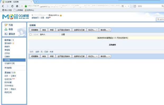Check for new mail with 收信
Image resolution: width=164 pixels, height=105 pixels.
click(x=9, y=29)
